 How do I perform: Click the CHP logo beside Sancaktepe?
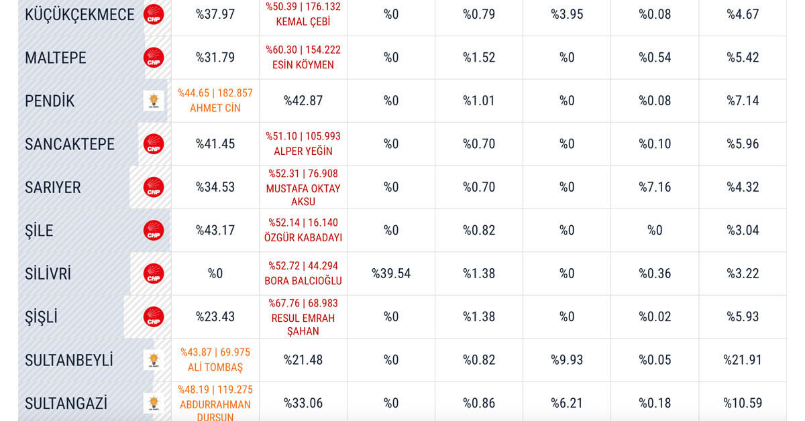(x=154, y=143)
